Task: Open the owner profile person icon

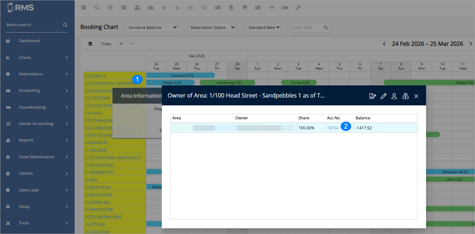Action: pos(394,96)
